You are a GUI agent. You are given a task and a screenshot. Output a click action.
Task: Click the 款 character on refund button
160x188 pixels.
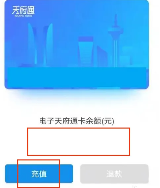(x=118, y=174)
